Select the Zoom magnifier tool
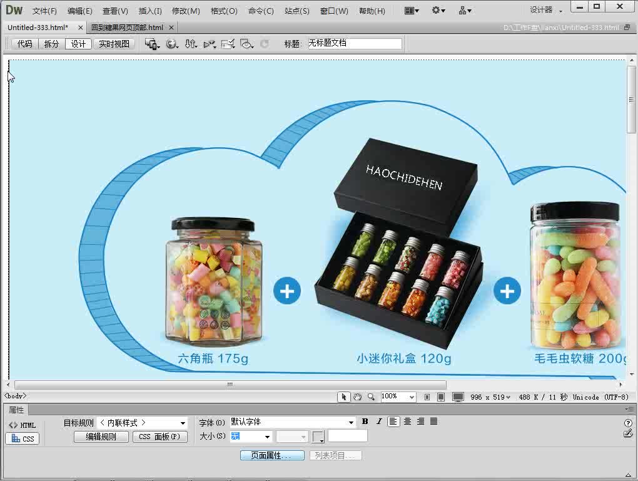This screenshot has height=481, width=638. click(x=371, y=396)
